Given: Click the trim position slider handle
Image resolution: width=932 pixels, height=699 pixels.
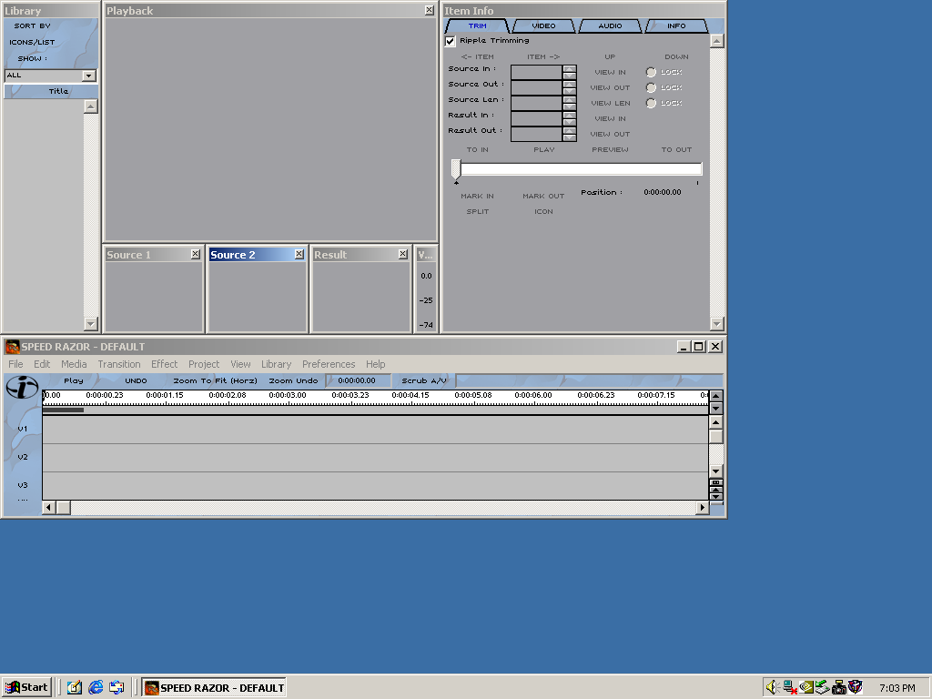Looking at the screenshot, I should [456, 168].
